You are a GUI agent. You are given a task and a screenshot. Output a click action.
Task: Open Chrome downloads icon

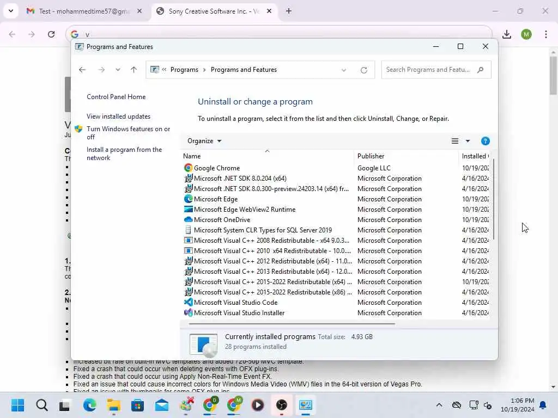507,34
